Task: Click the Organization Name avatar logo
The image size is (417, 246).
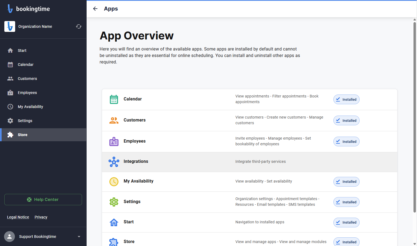Action: pos(10,26)
